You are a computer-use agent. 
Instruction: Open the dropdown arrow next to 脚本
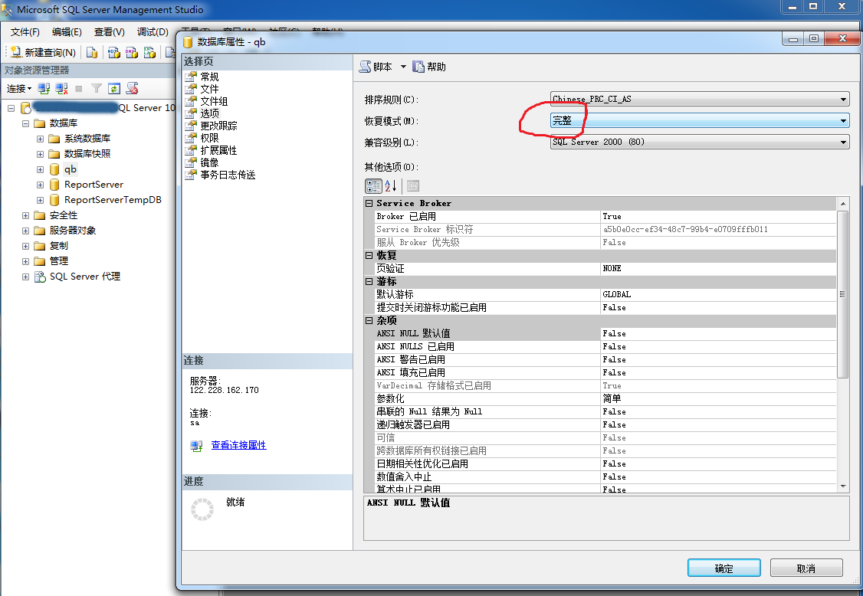click(x=403, y=67)
